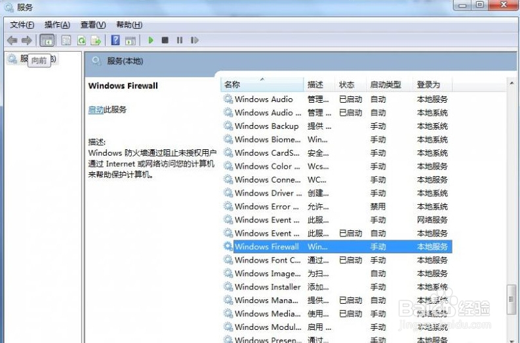Sort by the 登录为 column header
The image size is (520, 343).
tap(432, 84)
